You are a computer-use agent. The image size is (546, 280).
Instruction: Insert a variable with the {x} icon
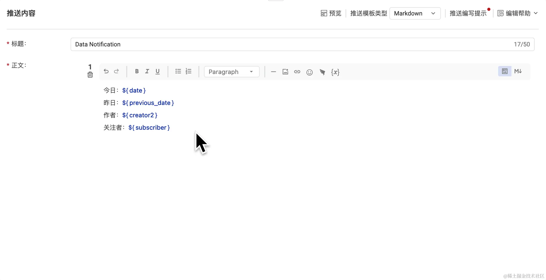[x=335, y=72]
